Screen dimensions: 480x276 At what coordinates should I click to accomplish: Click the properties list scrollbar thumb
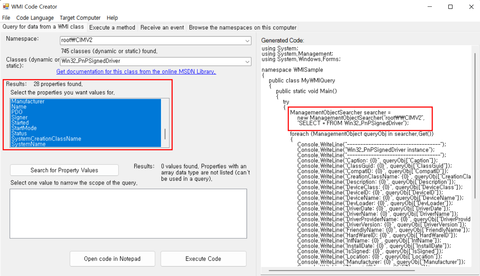165,134
